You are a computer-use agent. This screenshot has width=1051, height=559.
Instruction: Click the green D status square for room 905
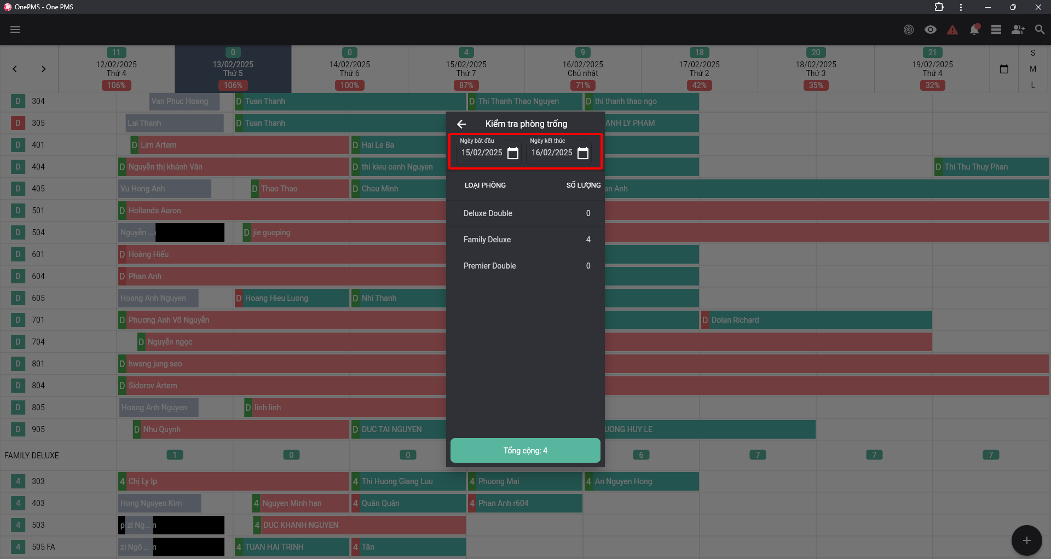pyautogui.click(x=18, y=429)
